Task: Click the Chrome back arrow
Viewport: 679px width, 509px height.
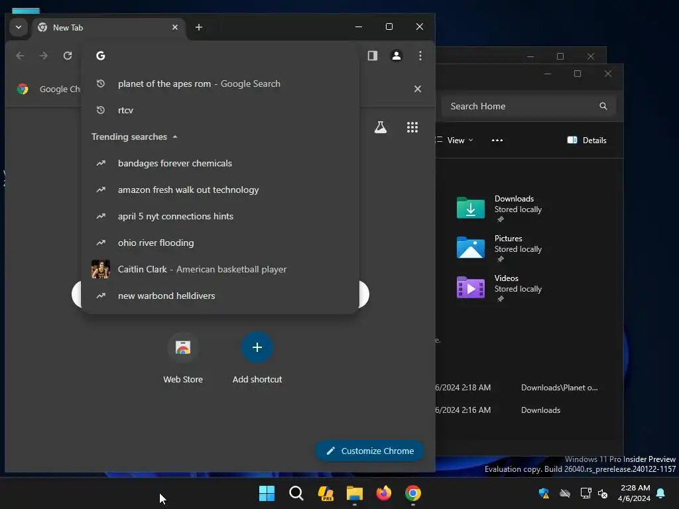Action: pos(20,56)
